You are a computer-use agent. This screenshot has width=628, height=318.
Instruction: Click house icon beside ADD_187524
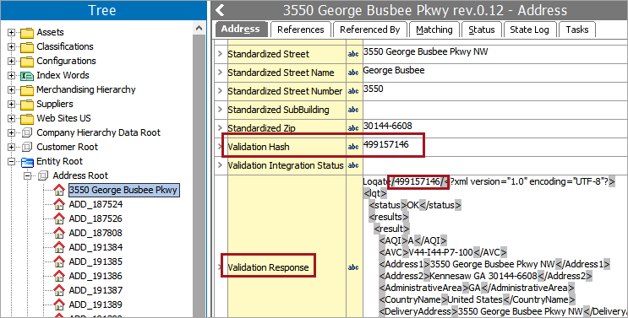pyautogui.click(x=59, y=204)
